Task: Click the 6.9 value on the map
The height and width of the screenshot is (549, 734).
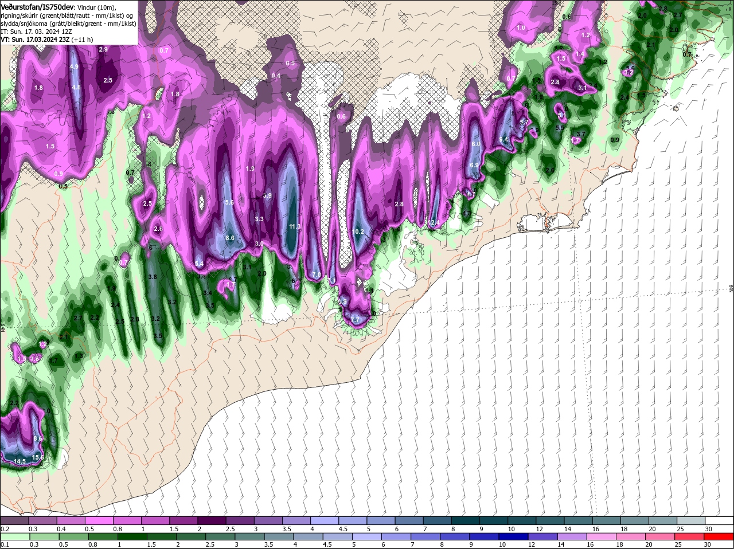Action: (474, 165)
